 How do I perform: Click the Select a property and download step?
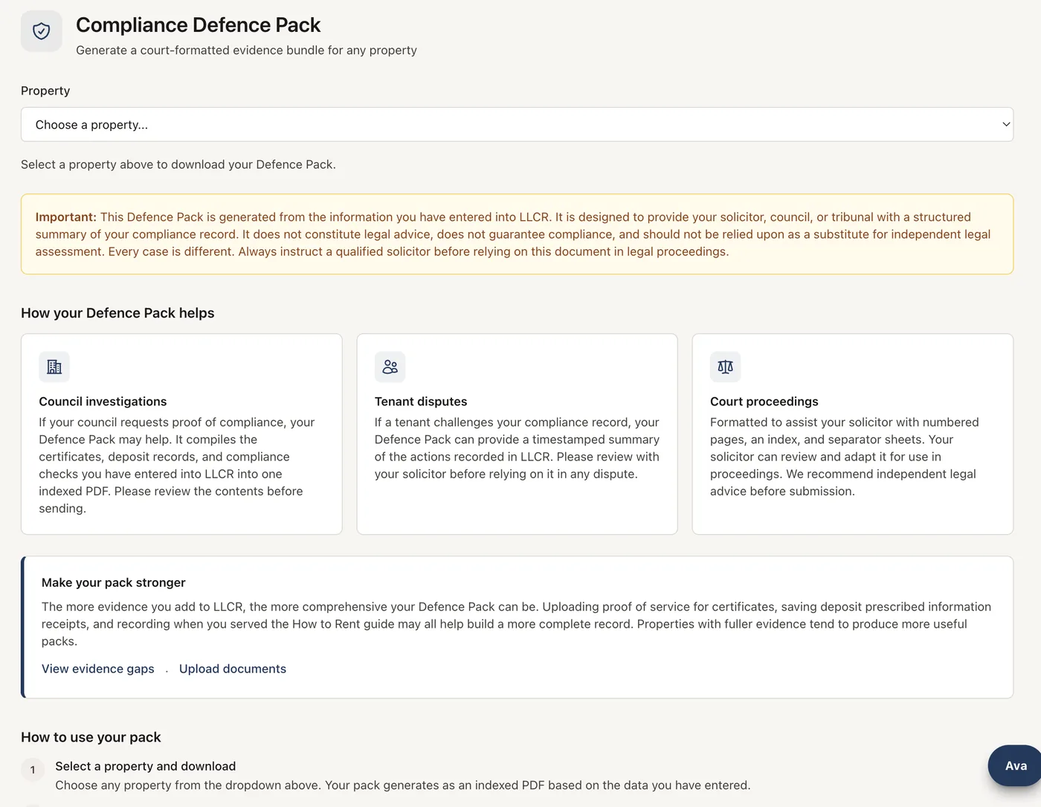coord(146,766)
